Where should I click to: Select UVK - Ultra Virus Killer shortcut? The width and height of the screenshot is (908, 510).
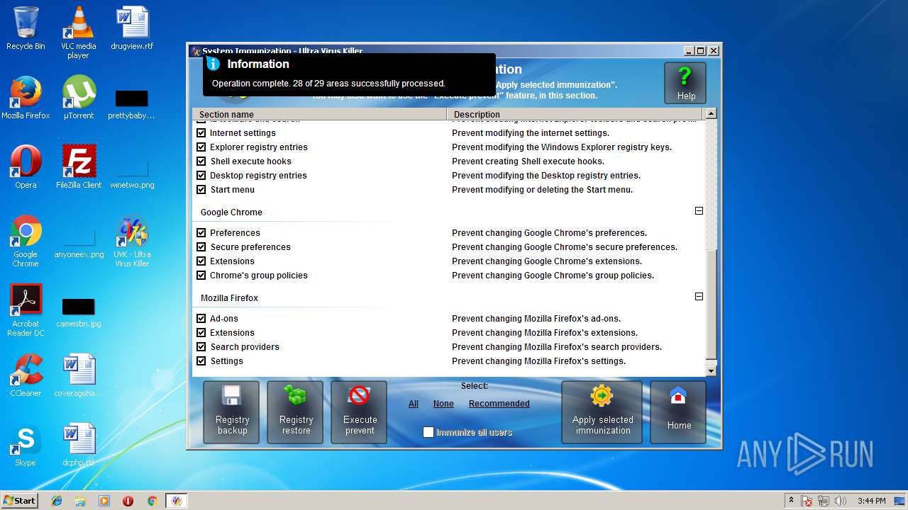pos(132,241)
